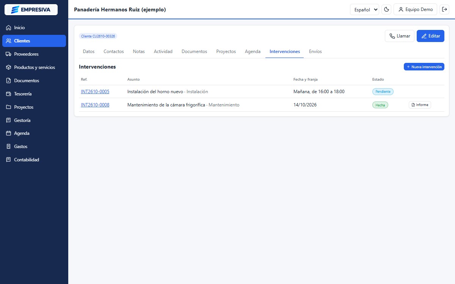Click the sidebar Proyectos folder icon
Viewport: 455px width, 284px height.
(9, 107)
